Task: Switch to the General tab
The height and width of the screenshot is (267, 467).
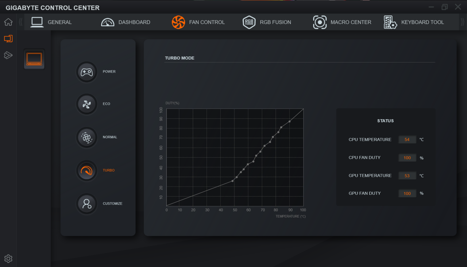Action: [51, 22]
